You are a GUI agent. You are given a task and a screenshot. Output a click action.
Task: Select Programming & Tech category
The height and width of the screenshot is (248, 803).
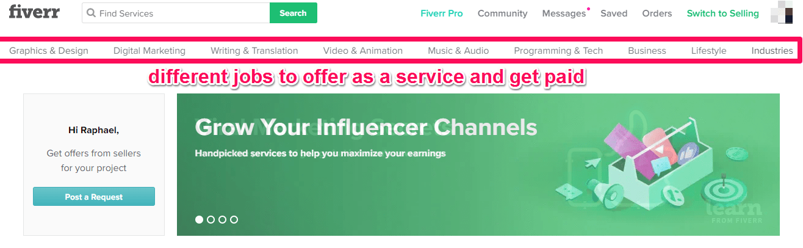pyautogui.click(x=558, y=51)
